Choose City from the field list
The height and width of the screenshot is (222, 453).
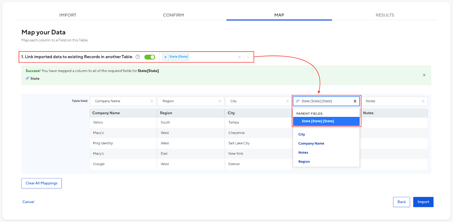[x=302, y=135]
